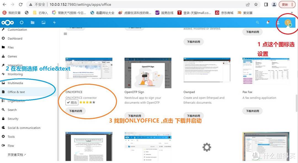Click the 更新 browser update button

287,4
